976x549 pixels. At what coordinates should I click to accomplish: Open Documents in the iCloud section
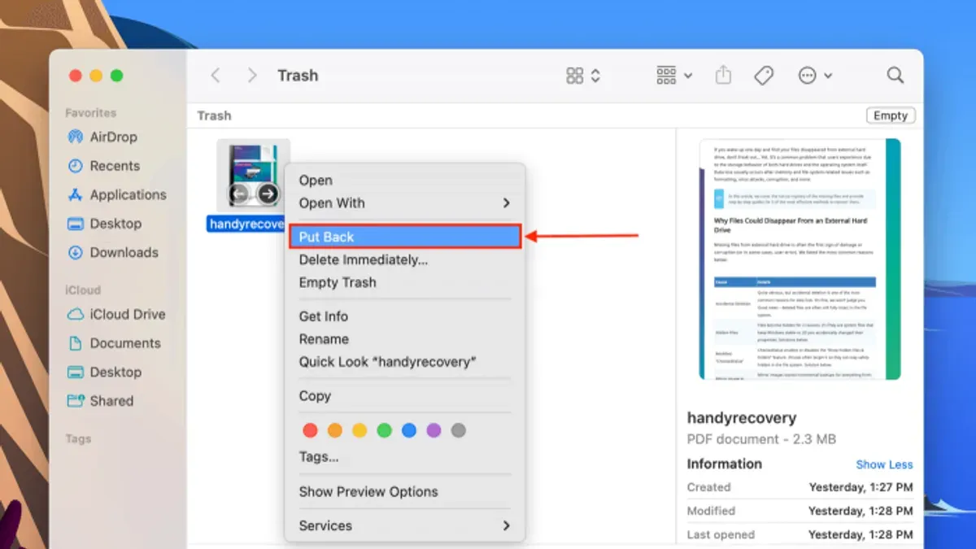pos(113,343)
